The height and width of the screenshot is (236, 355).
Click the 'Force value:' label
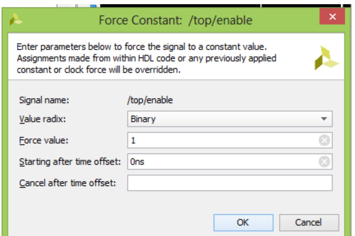(x=43, y=140)
